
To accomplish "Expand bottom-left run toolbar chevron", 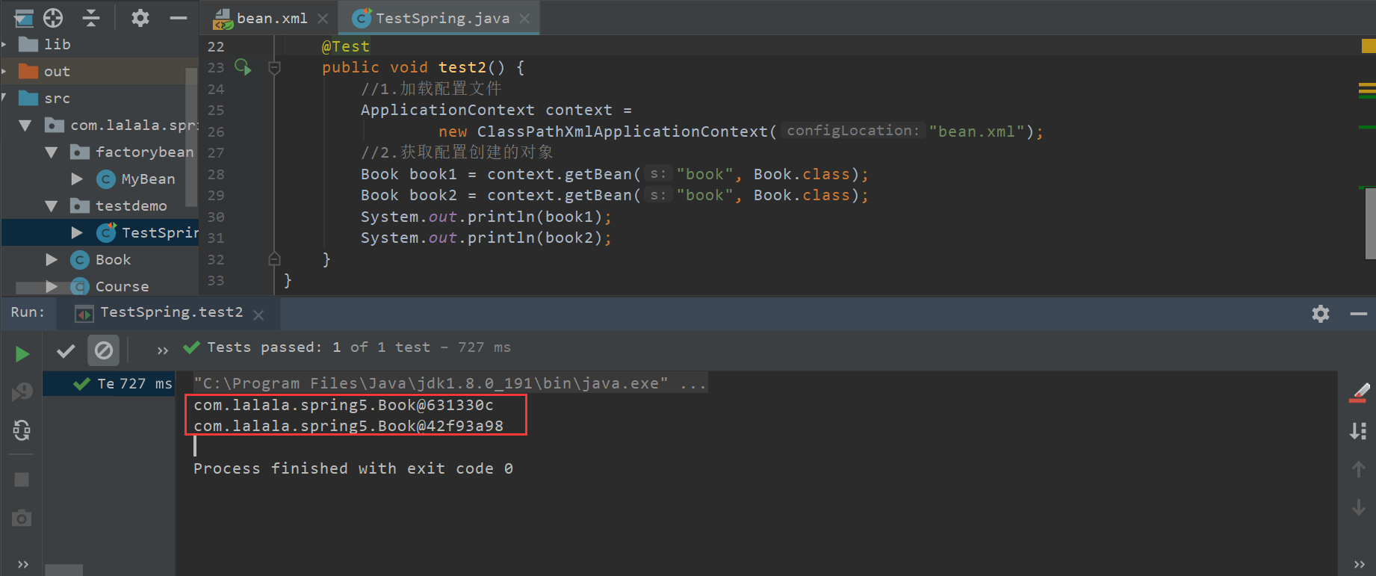I will 23,564.
